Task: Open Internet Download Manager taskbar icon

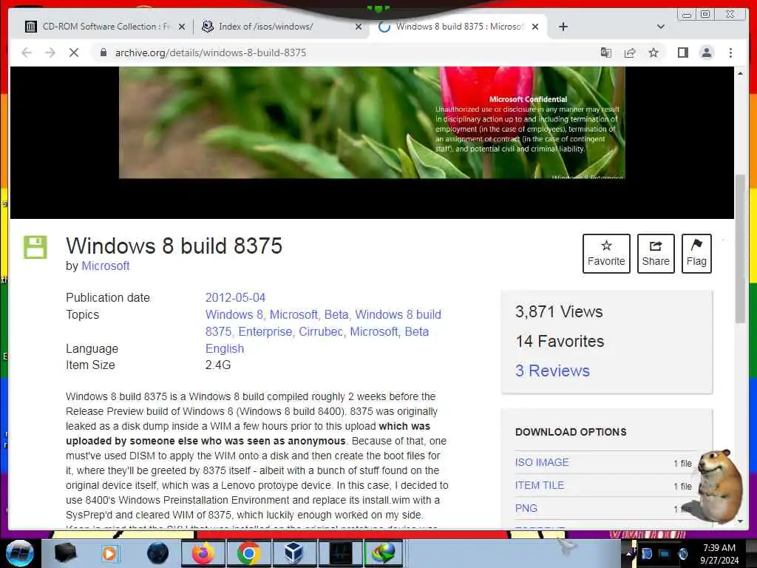Action: pyautogui.click(x=384, y=553)
